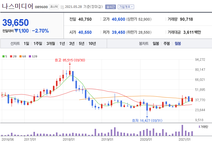Click the 하한가 28,550 lower limit text
The height and width of the screenshot is (144, 212).
tap(139, 32)
